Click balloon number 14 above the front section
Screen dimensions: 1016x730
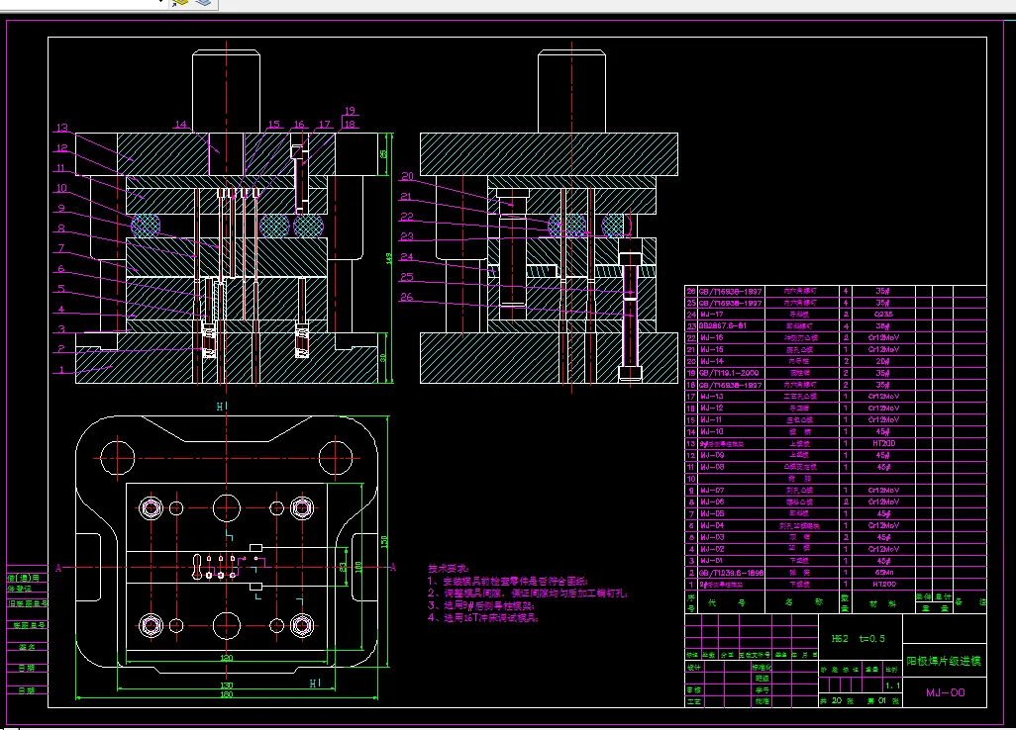(181, 125)
